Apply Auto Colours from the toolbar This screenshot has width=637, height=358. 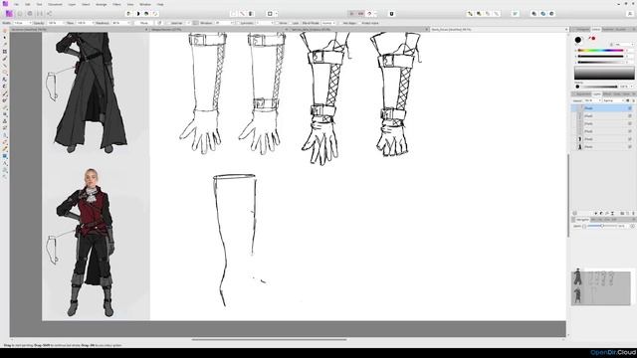tap(146, 13)
